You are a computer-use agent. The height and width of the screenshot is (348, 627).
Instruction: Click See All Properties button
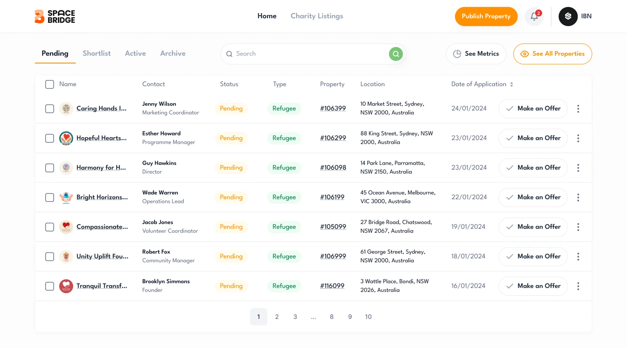552,54
